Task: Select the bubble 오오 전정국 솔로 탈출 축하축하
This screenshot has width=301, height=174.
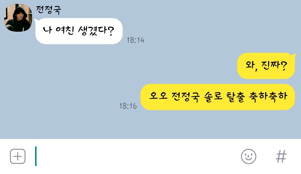Action: pos(218,97)
